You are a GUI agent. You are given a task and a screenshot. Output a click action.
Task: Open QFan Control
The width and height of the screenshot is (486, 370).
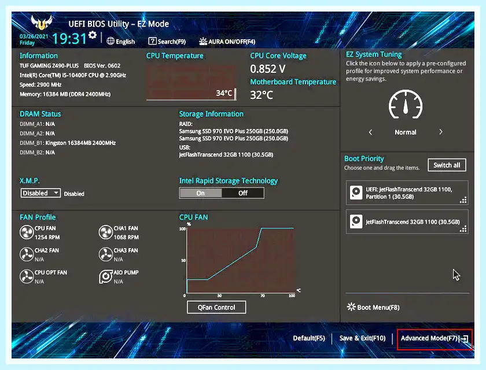coord(216,308)
